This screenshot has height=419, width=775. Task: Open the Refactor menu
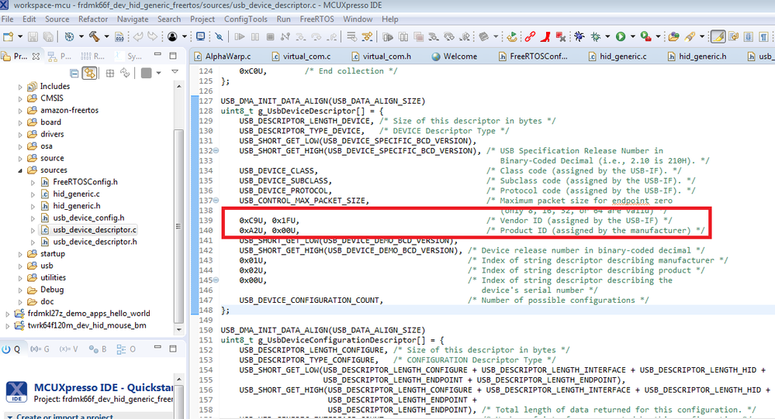(x=93, y=19)
